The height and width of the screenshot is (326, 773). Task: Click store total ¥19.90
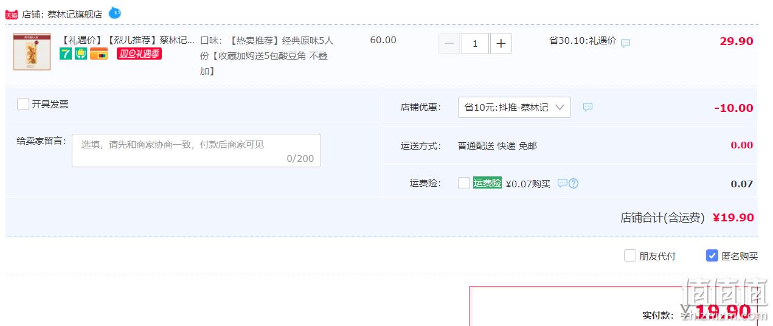click(733, 218)
